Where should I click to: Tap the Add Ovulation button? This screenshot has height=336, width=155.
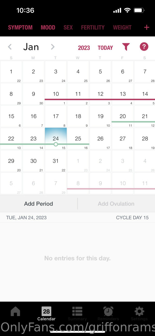[116, 203]
